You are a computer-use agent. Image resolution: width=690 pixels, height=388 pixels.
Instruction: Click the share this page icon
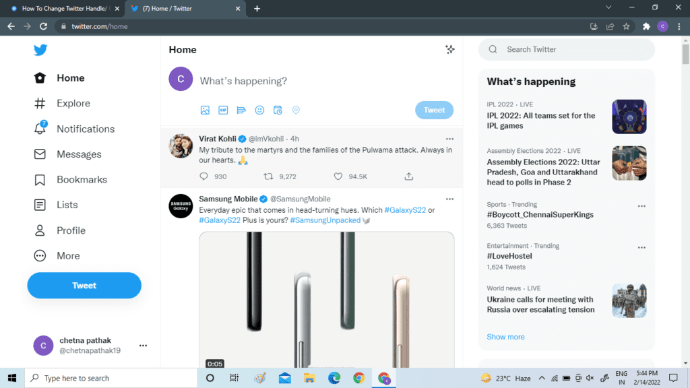(x=610, y=26)
